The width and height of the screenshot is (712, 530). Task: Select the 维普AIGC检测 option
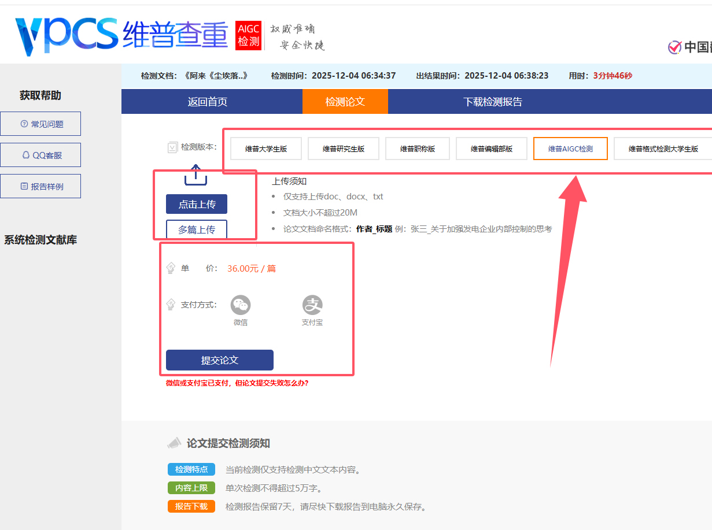tap(570, 148)
